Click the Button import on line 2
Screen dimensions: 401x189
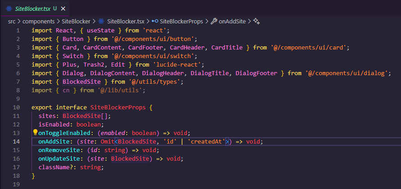(73, 39)
